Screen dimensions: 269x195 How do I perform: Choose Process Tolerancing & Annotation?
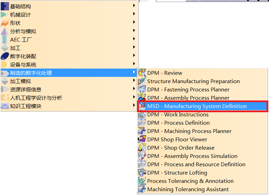[x=203, y=181]
